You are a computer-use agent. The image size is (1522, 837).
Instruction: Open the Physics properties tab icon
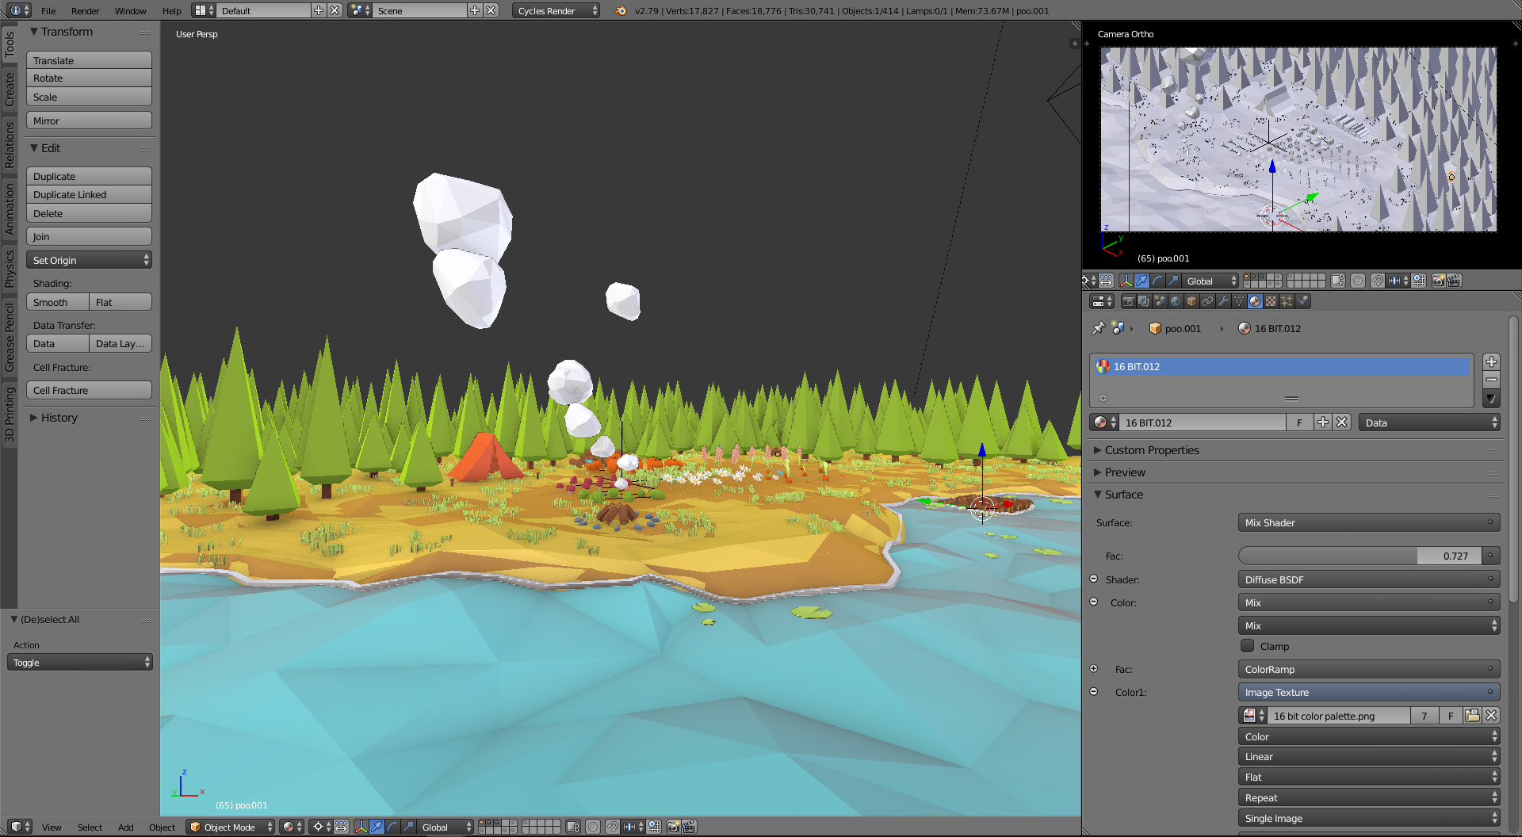click(x=1302, y=302)
